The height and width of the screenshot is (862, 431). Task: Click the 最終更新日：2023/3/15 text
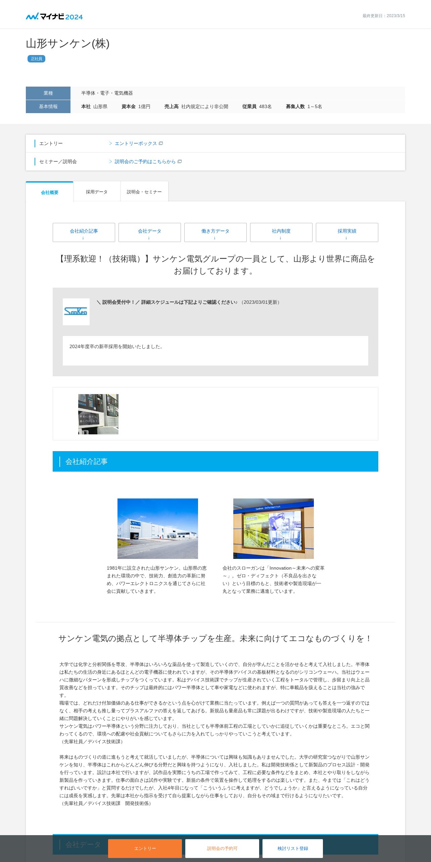(x=384, y=16)
